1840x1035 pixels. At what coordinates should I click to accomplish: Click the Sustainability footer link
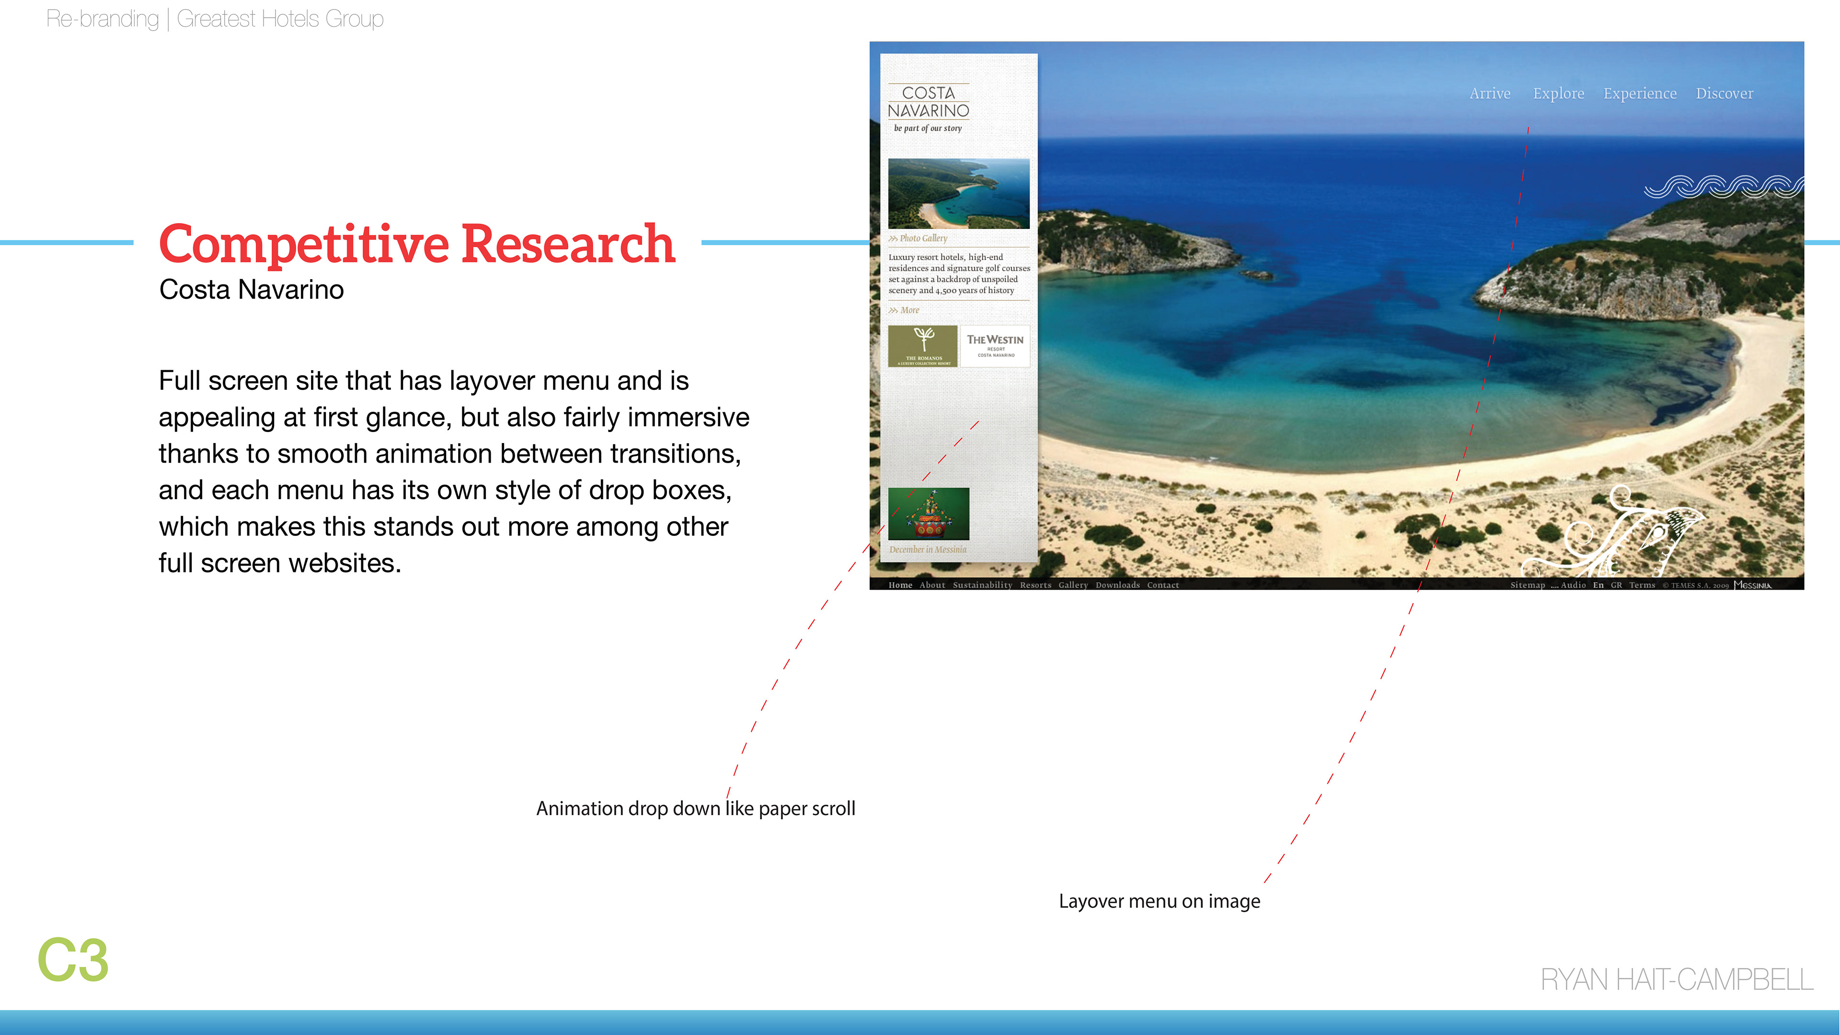pyautogui.click(x=982, y=585)
